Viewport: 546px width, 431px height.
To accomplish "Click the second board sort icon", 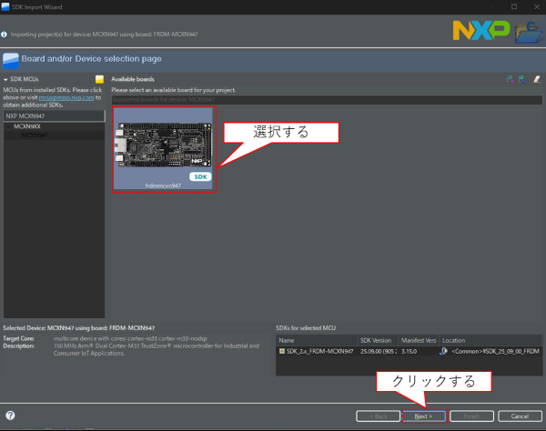I will point(522,79).
